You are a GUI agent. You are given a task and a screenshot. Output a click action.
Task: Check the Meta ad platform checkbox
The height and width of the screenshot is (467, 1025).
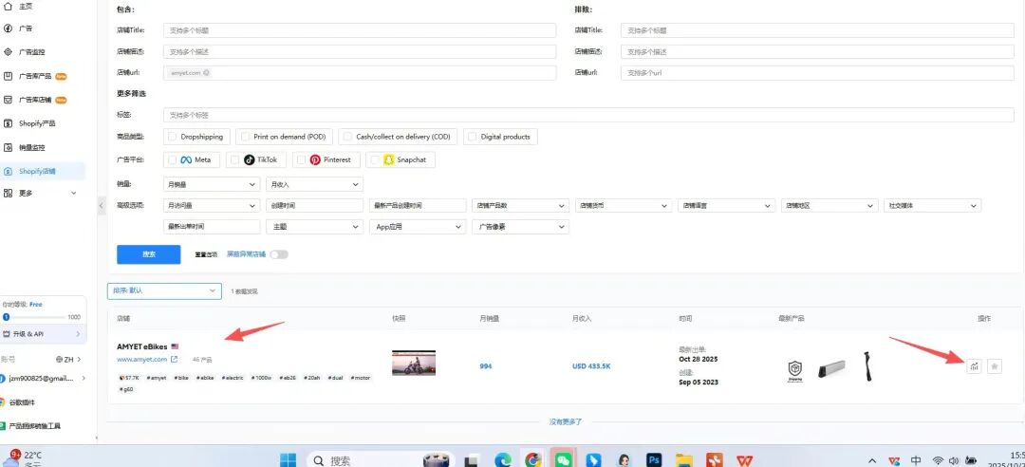tap(173, 159)
